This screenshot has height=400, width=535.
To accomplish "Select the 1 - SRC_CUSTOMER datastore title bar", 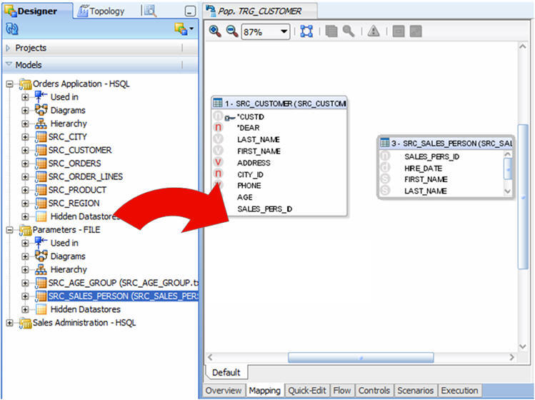I will [x=279, y=103].
